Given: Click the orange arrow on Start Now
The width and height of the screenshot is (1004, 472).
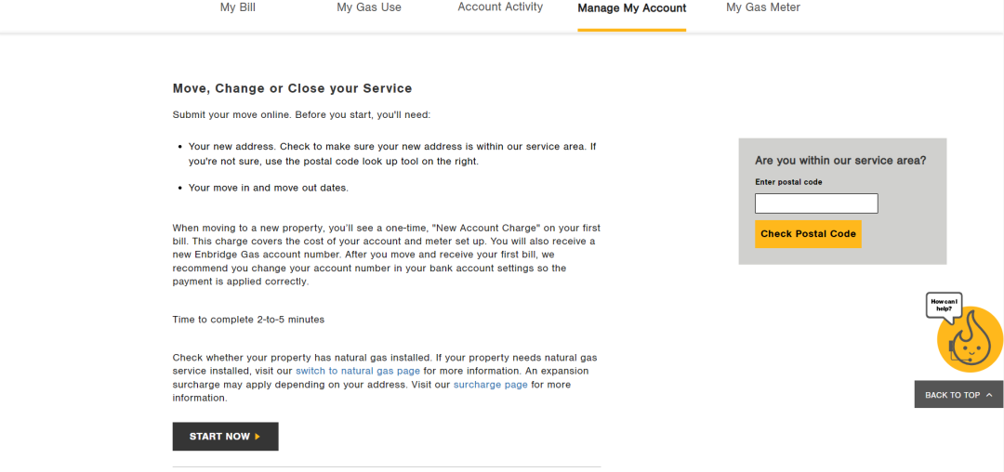Looking at the screenshot, I should click(x=258, y=437).
